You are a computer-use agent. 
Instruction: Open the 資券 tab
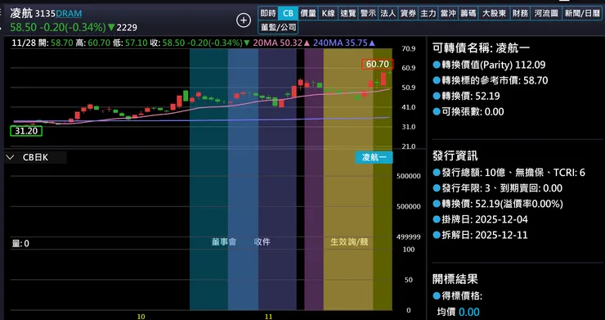coord(408,14)
